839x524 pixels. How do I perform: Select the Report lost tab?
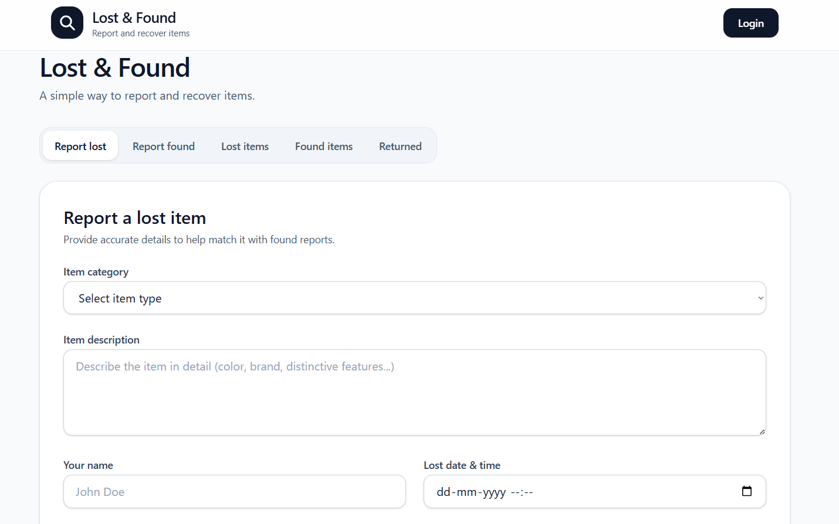(x=80, y=147)
